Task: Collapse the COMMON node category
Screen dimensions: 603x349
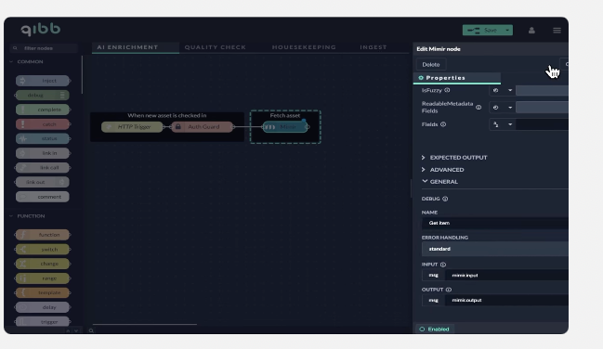Action: pyautogui.click(x=27, y=61)
